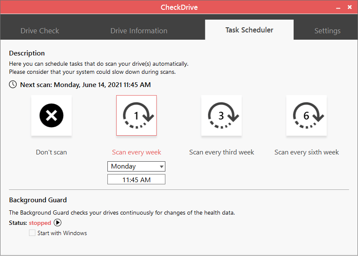Start the Background Guard with play icon
The image size is (358, 256).
[x=58, y=223]
